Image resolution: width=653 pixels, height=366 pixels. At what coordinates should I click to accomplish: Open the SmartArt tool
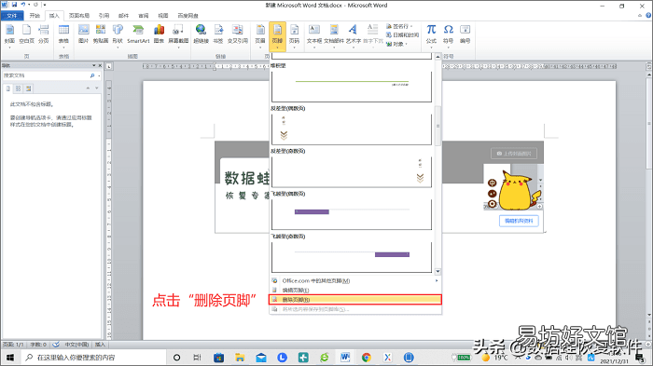[x=138, y=34]
